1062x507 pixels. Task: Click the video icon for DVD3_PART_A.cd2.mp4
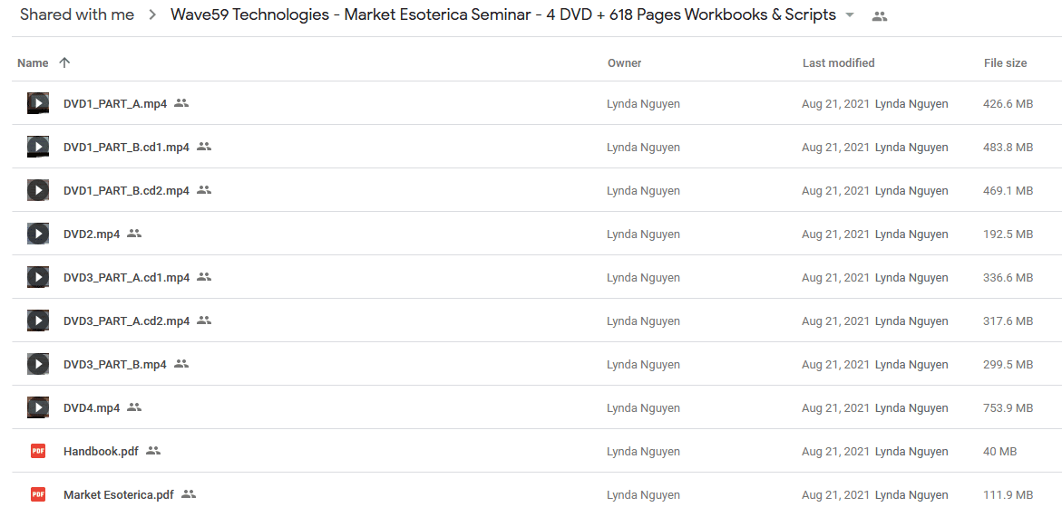coord(38,320)
